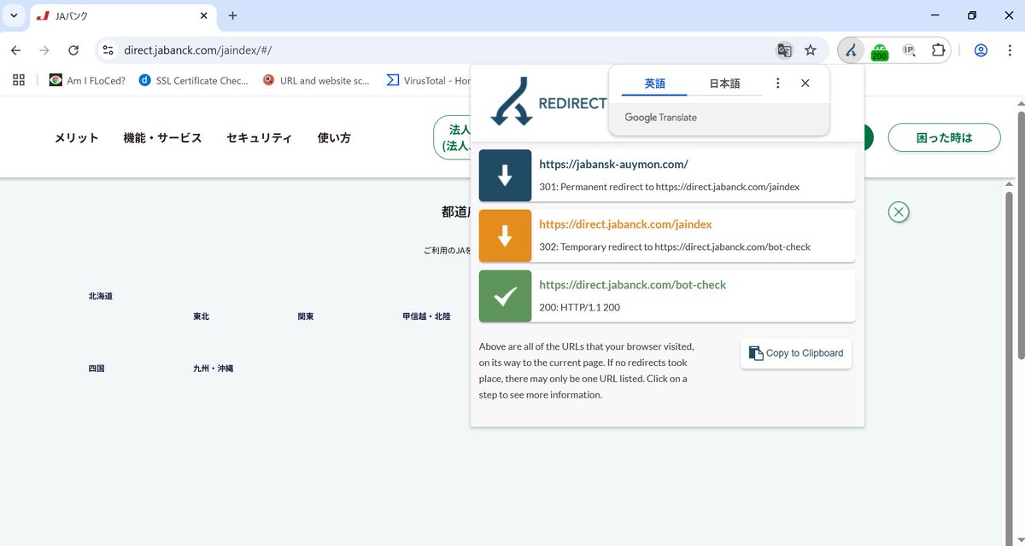Click the green 200 status extension icon
Image resolution: width=1025 pixels, height=546 pixels.
pyautogui.click(x=880, y=51)
